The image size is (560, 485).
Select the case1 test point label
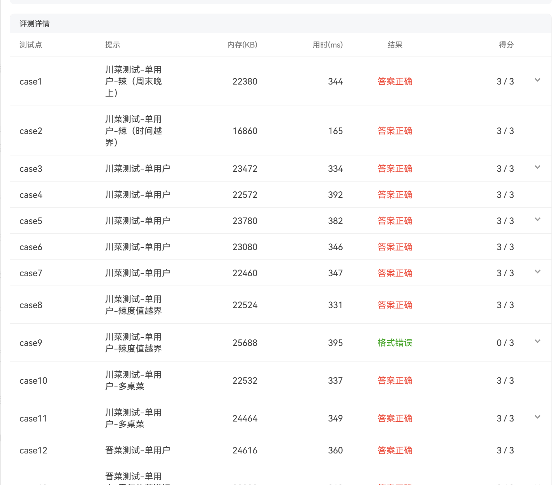pos(31,81)
